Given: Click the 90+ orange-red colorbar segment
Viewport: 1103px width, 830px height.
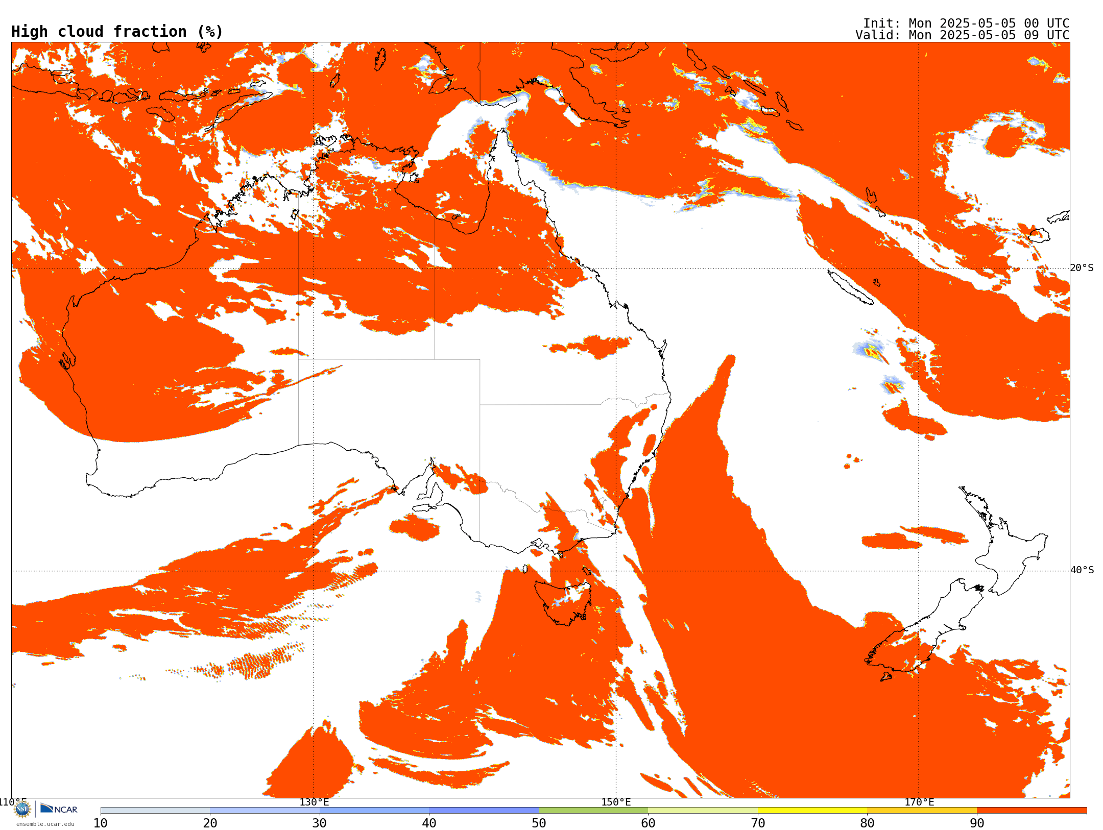Looking at the screenshot, I should 1032,811.
